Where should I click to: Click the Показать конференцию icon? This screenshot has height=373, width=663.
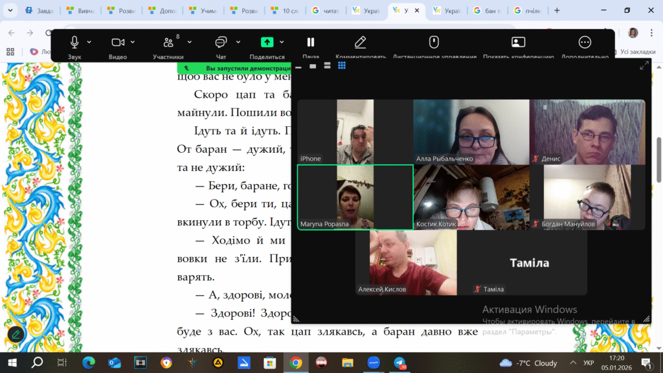[x=518, y=42]
